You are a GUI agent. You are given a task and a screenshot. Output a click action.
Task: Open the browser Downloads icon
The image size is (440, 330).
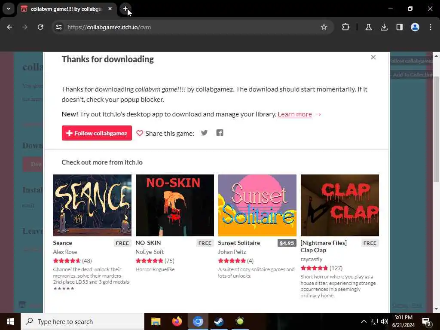384,27
